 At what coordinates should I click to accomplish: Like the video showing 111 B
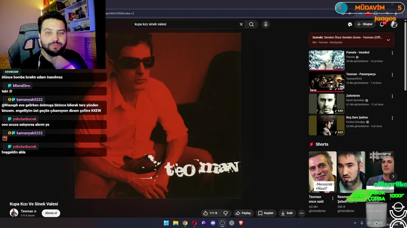(x=210, y=213)
